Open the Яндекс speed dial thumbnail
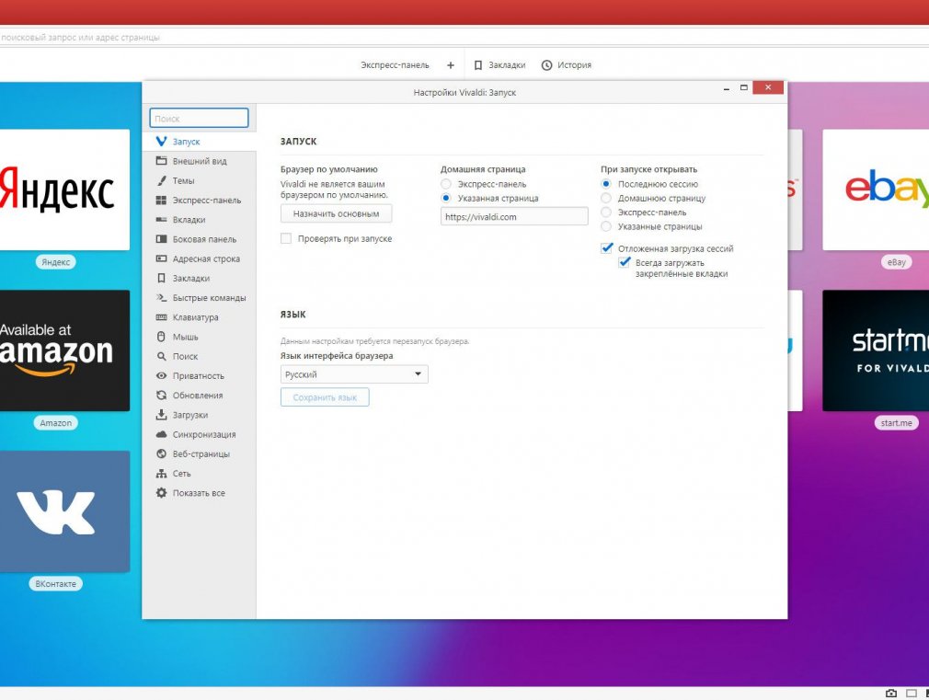Screen dimensions: 929x700 (x=64, y=189)
